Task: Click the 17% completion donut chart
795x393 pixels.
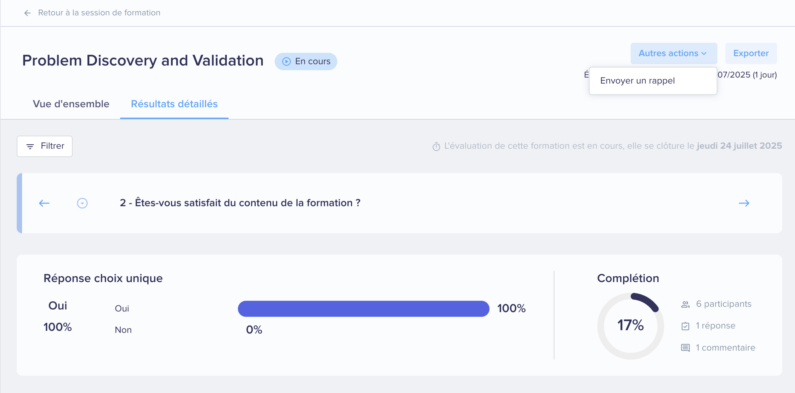Action: click(x=630, y=326)
